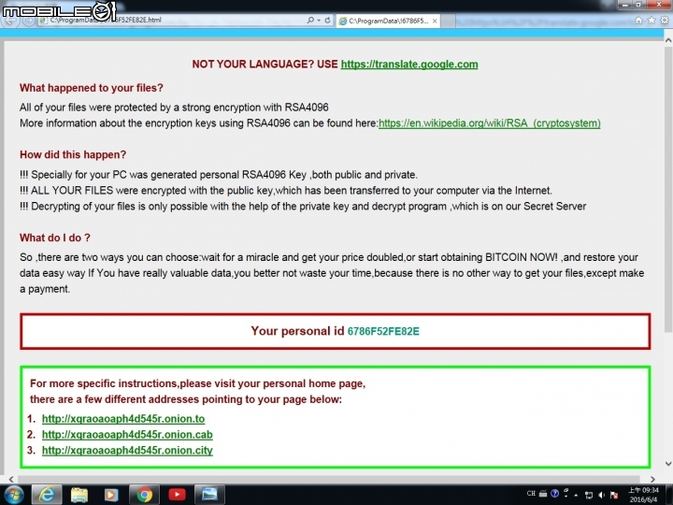Open the browser Tools gear icon
This screenshot has width=673, height=505.
(x=665, y=21)
